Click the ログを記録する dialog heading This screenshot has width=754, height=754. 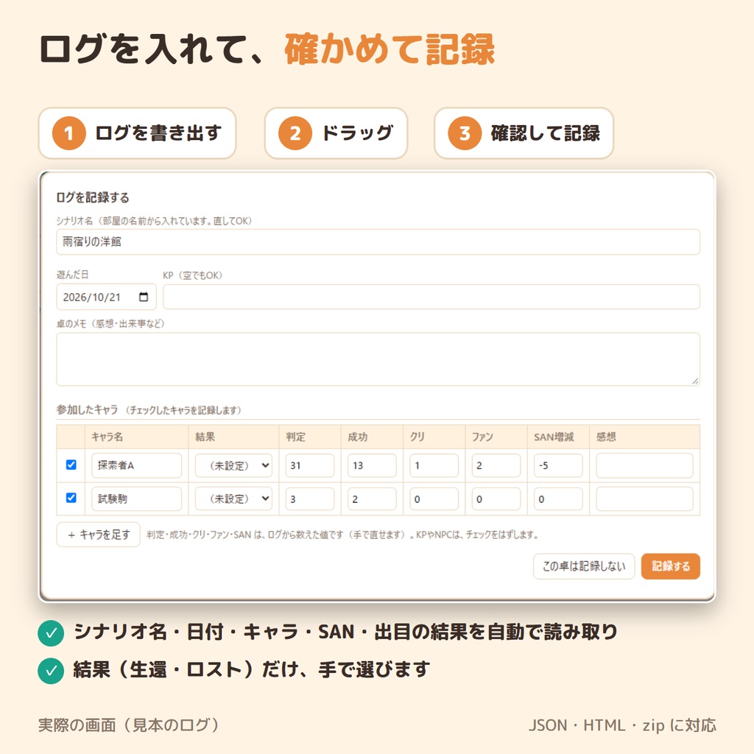[93, 197]
